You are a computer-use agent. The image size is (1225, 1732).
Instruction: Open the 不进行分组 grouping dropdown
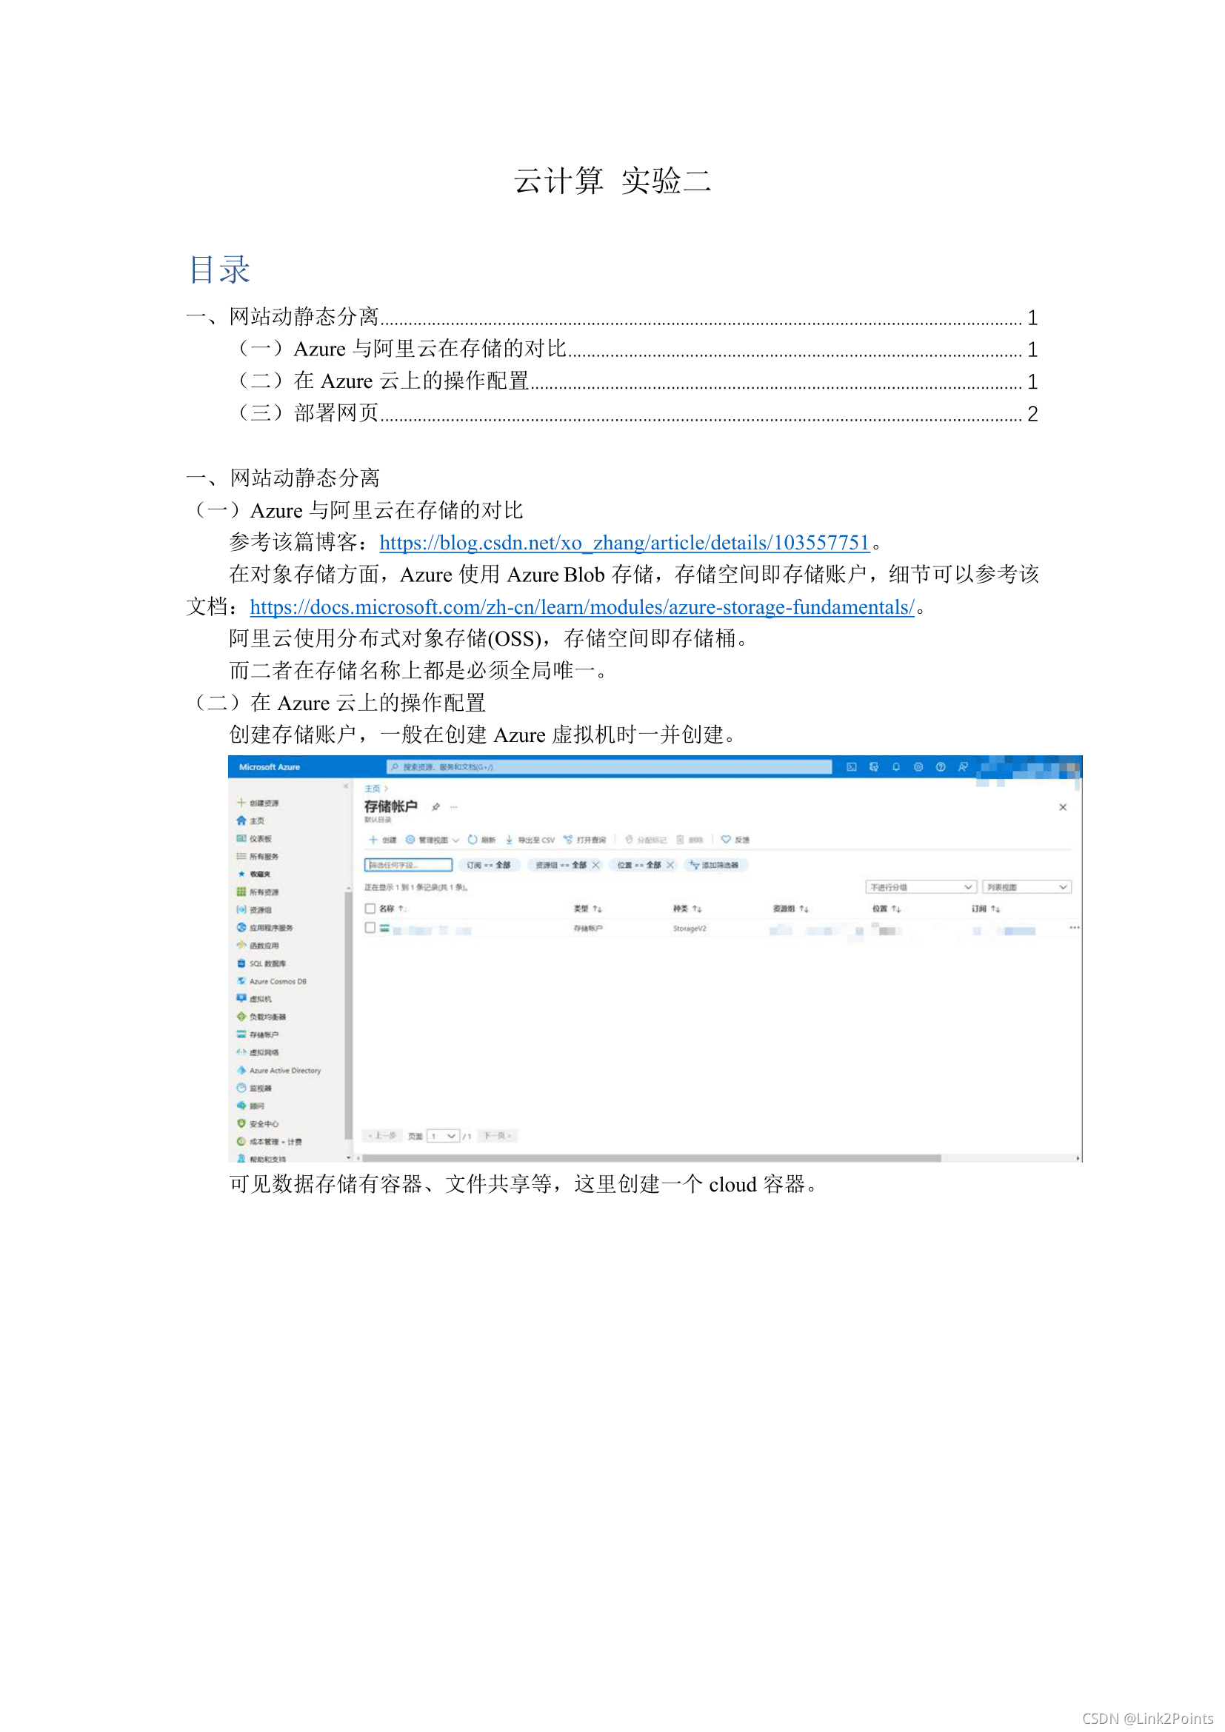[921, 887]
